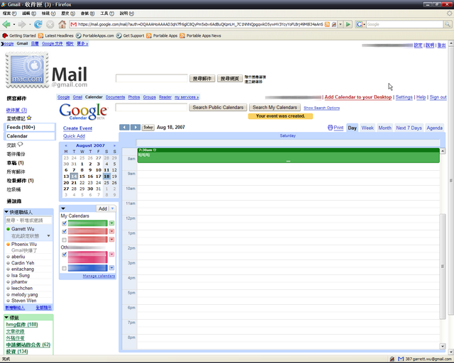This screenshot has width=454, height=363.
Task: Click the Show Search Options link
Action: [321, 108]
